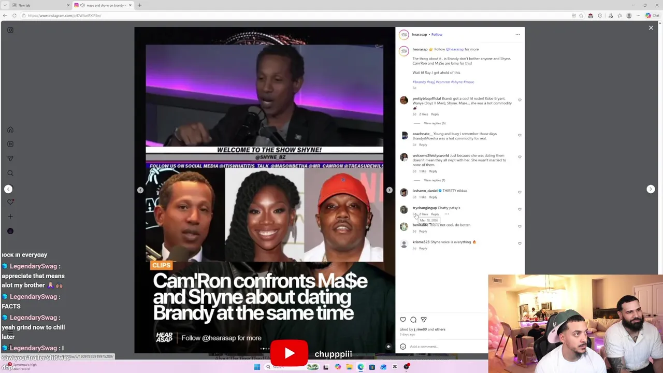Like prettyblaqofficial's comment
663x373 pixels.
click(x=520, y=100)
